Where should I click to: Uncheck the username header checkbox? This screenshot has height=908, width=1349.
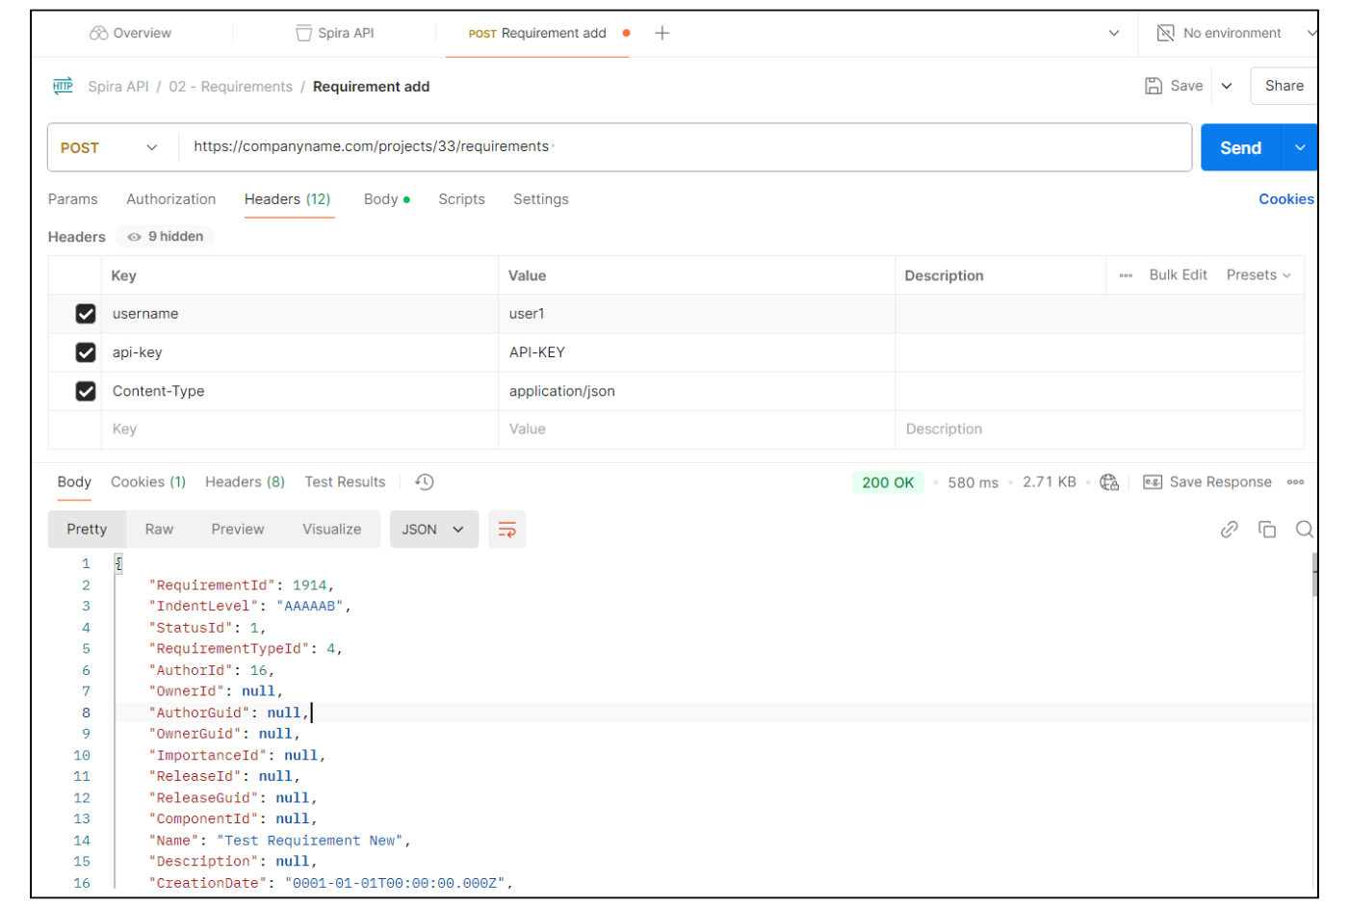(86, 314)
